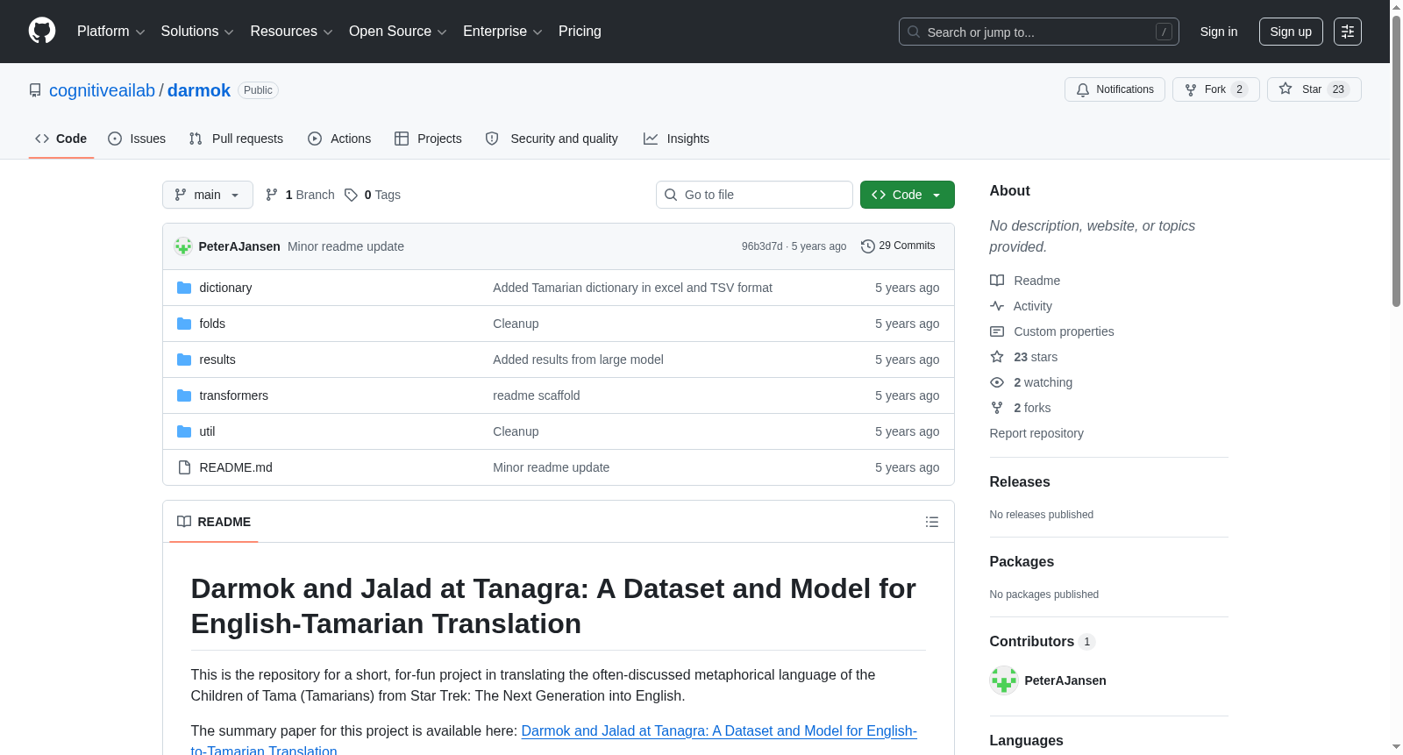Open the transformers folder
Image resolution: width=1403 pixels, height=755 pixels.
tap(234, 395)
